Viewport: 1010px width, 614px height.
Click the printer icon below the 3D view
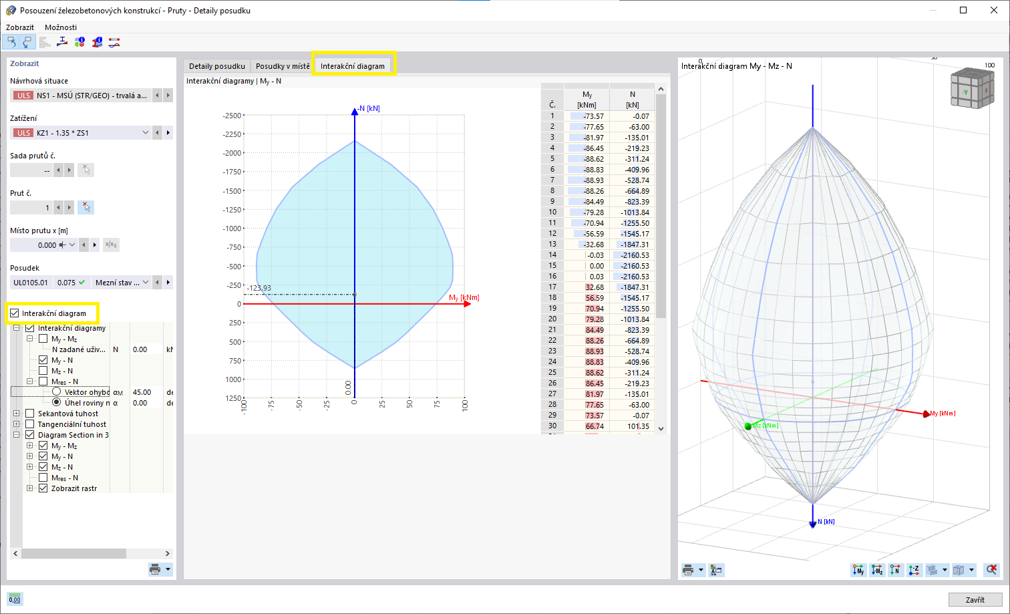pos(688,570)
